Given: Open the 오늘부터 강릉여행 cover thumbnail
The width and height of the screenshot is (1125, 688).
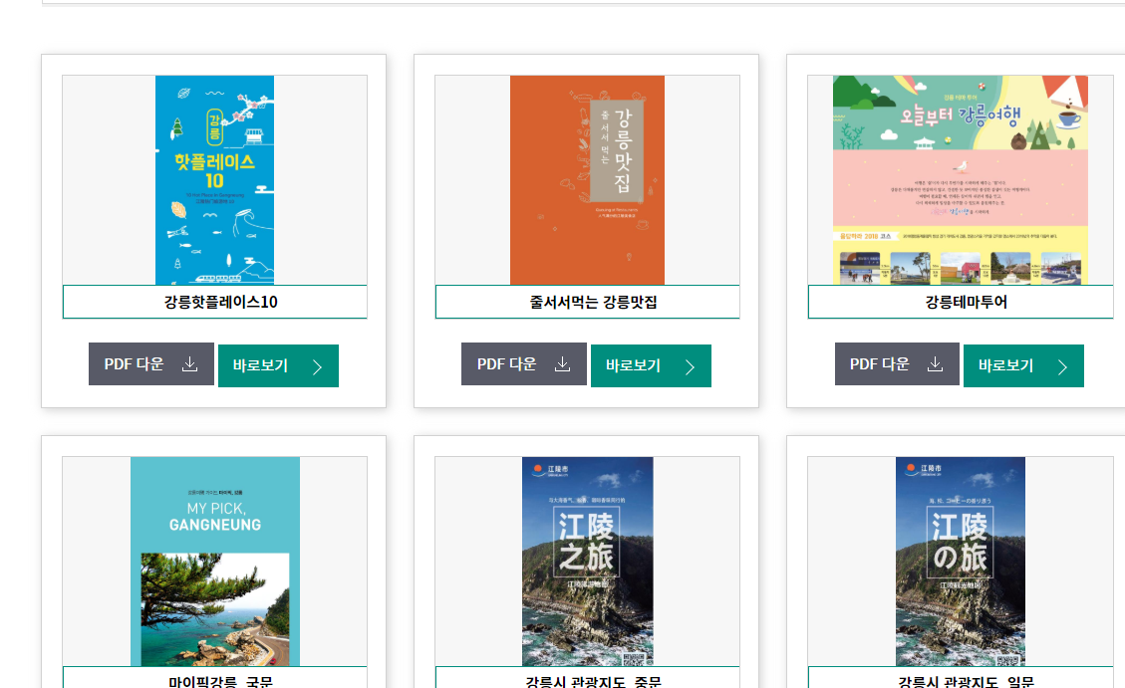Looking at the screenshot, I should pos(960,180).
